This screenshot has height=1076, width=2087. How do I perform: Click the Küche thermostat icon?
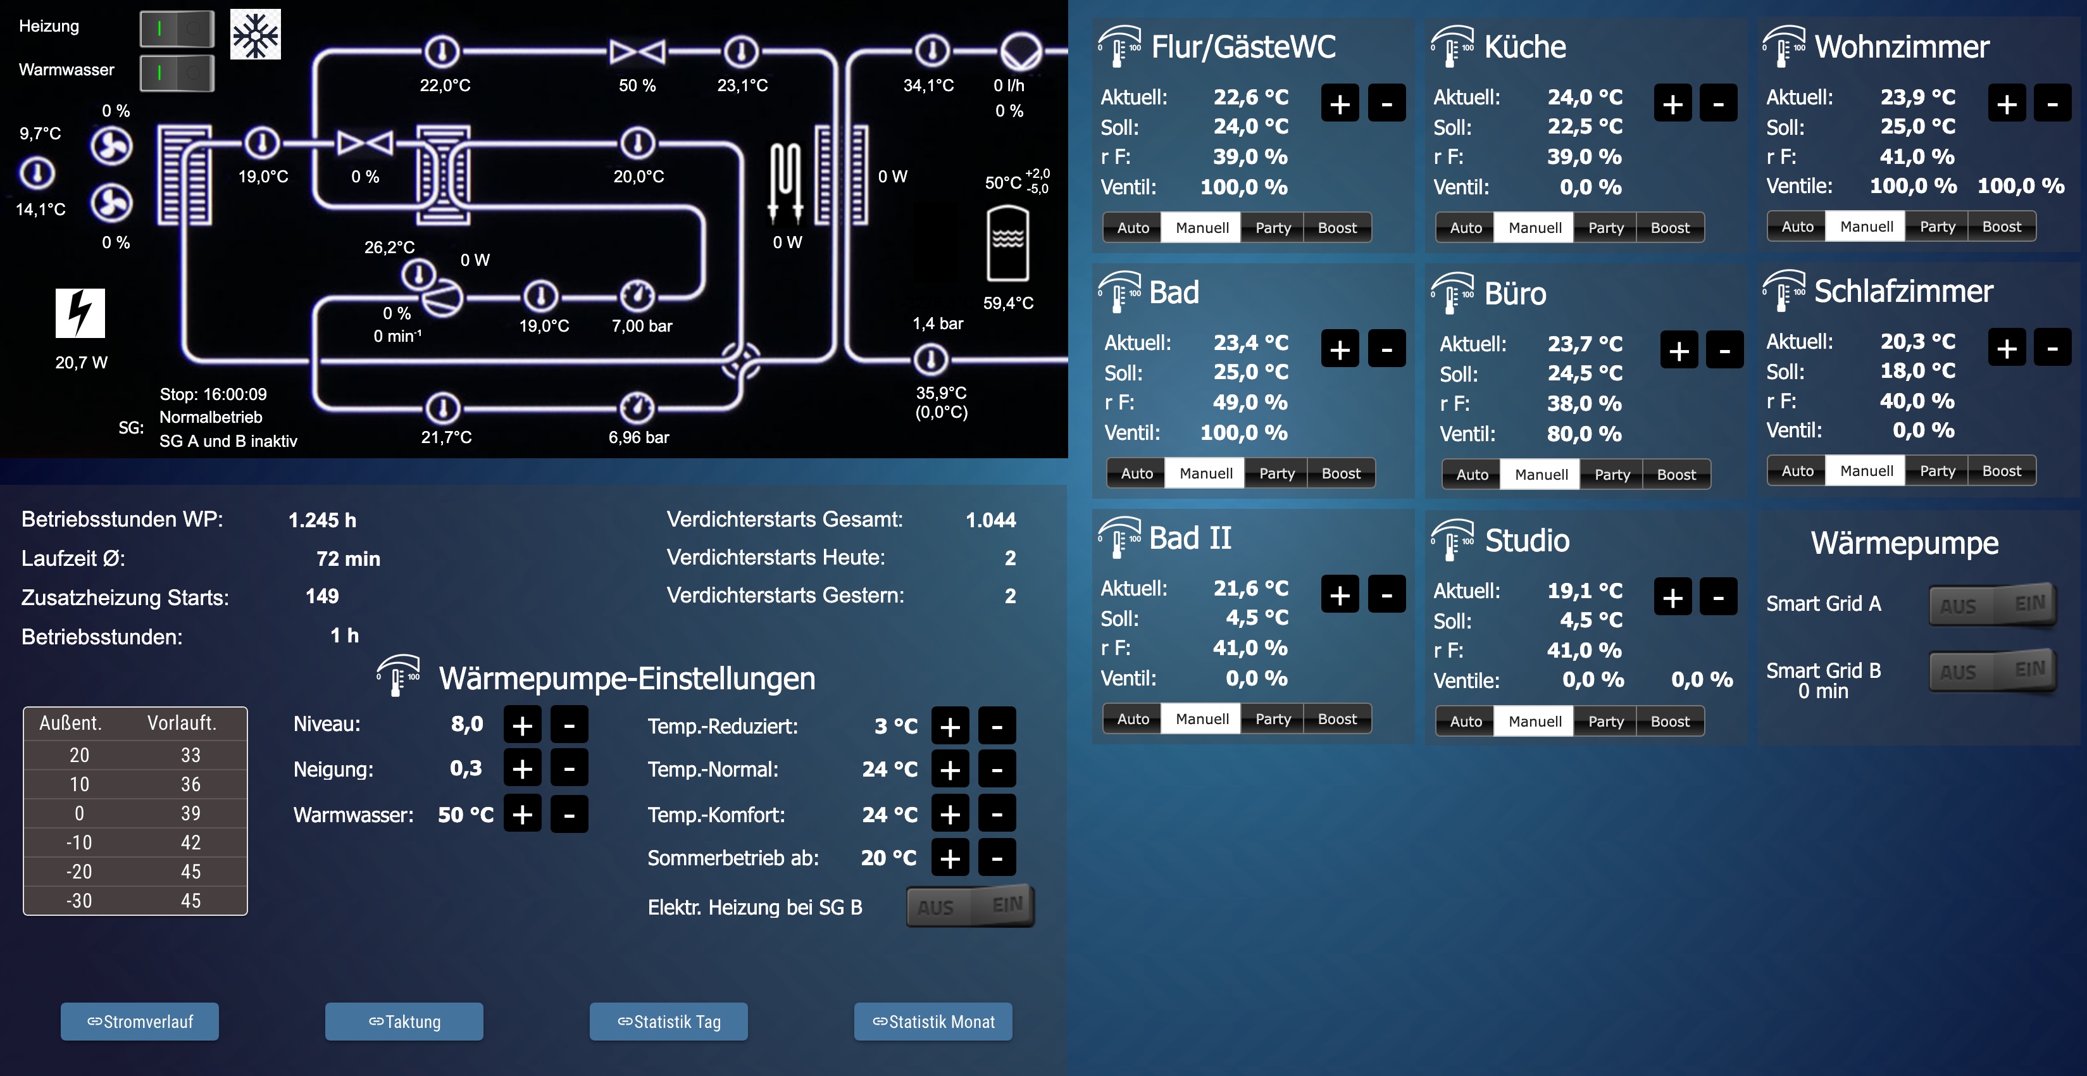[1452, 46]
